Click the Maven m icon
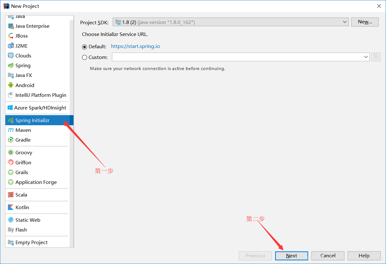The width and height of the screenshot is (386, 264). point(11,130)
